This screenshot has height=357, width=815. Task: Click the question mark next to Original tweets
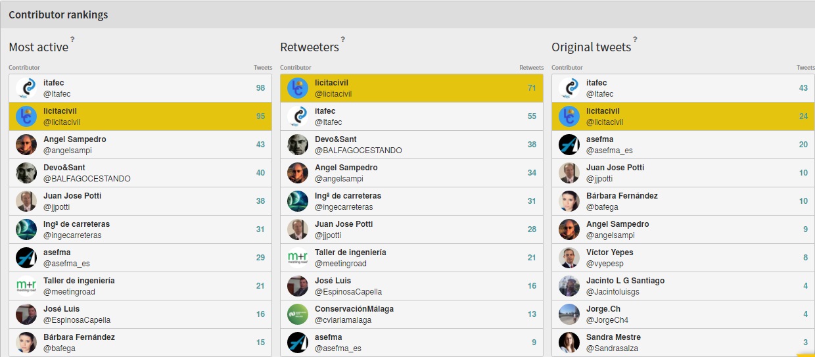click(634, 39)
